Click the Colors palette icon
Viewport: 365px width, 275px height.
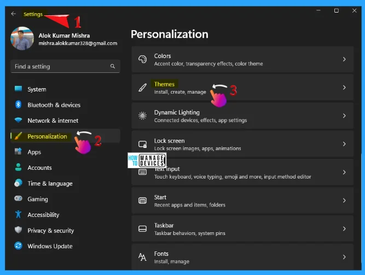pos(142,59)
